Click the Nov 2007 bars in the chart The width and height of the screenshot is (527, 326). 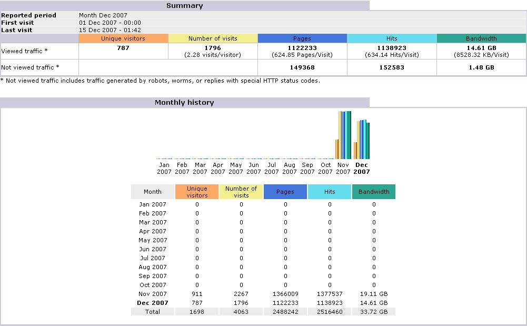[x=343, y=135]
